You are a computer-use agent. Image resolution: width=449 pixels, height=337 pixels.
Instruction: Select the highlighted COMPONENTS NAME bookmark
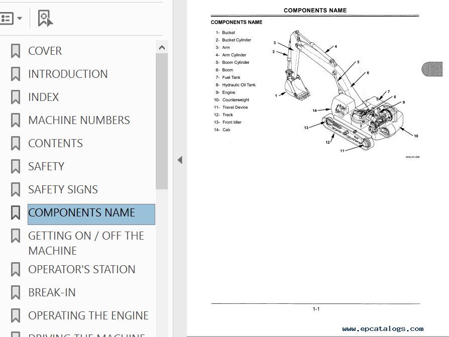[91, 214]
